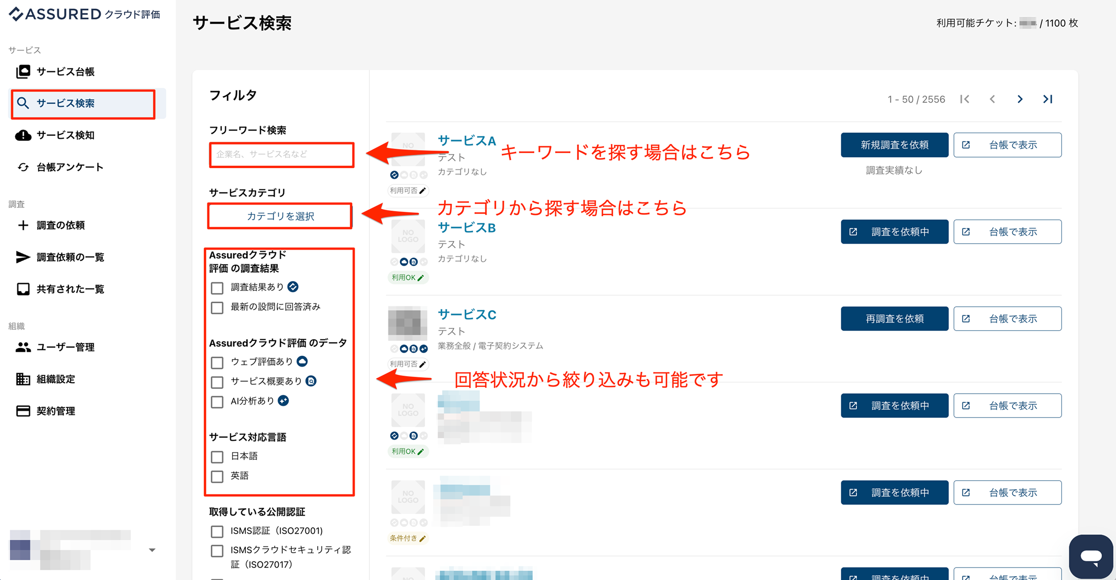Screen dimensions: 1116x580
Task: Go to the last results page
Action: [1048, 99]
